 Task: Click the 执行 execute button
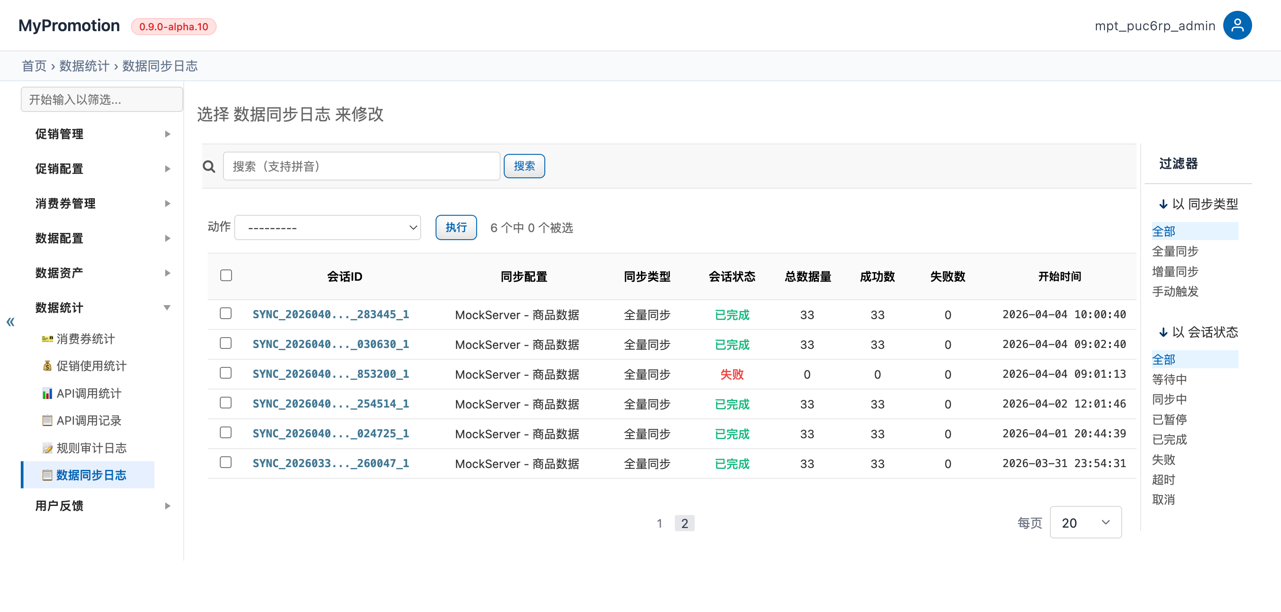pos(456,228)
